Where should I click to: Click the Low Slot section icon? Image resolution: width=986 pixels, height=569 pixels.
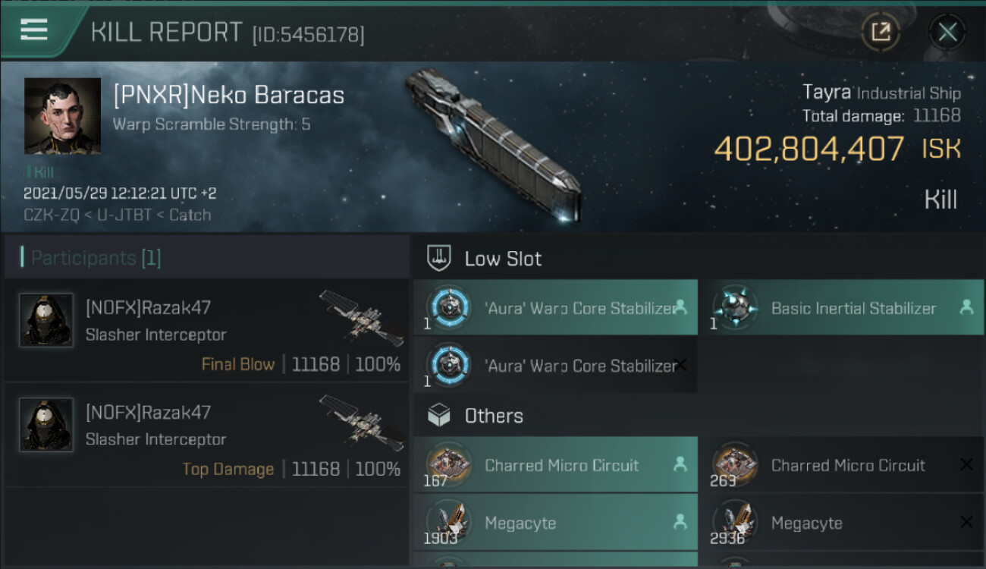[439, 258]
